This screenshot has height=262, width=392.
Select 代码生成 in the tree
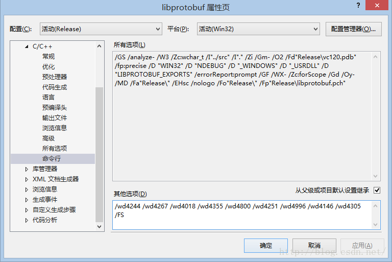(55, 87)
